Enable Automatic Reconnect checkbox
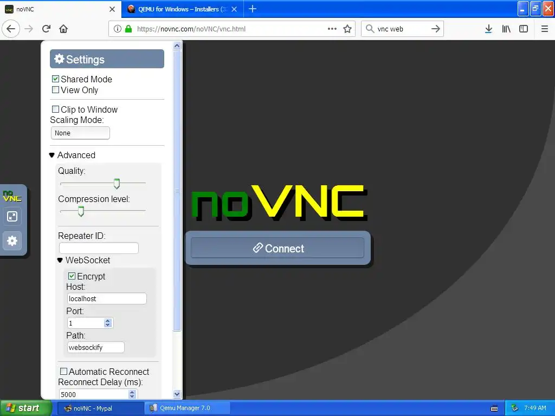 point(64,372)
